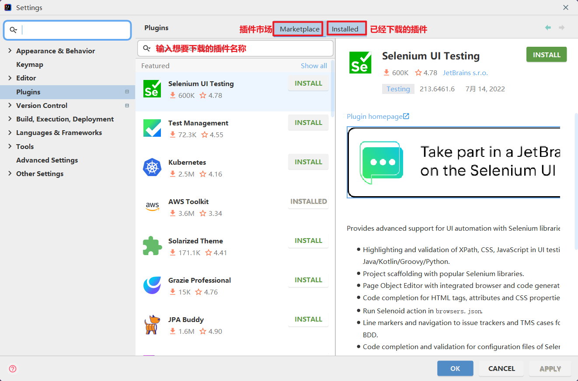The height and width of the screenshot is (381, 578).
Task: Install Selenium UI Testing from the list
Action: click(308, 83)
